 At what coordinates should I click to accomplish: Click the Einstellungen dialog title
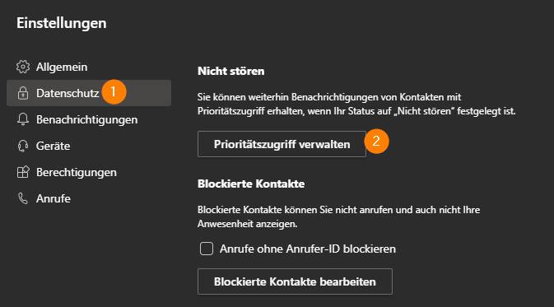point(62,23)
